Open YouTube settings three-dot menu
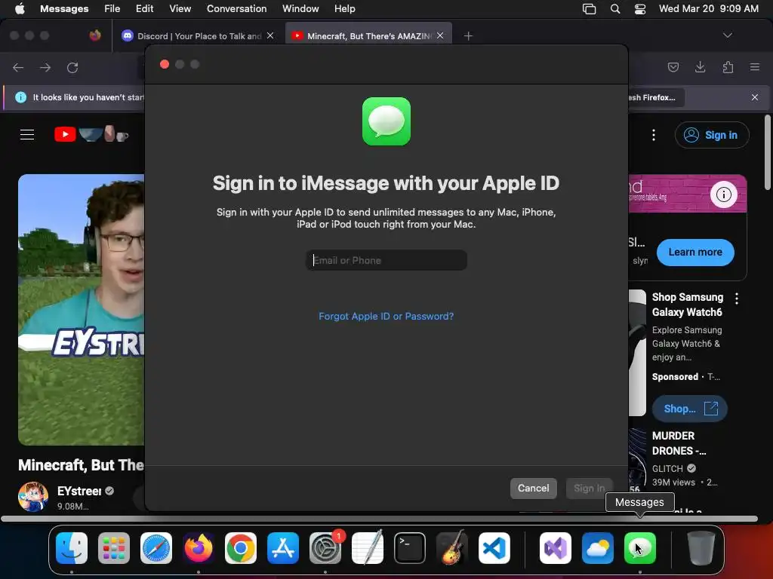Image resolution: width=773 pixels, height=579 pixels. coord(654,135)
